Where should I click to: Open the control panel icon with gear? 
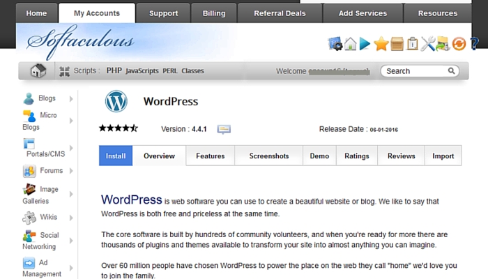335,43
